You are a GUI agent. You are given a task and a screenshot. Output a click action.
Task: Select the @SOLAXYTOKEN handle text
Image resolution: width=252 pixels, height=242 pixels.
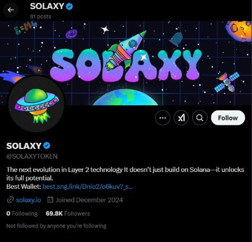tap(32, 156)
